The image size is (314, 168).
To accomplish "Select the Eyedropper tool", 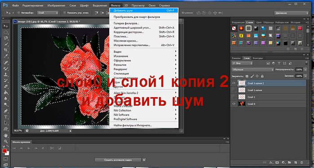I will 5,56.
